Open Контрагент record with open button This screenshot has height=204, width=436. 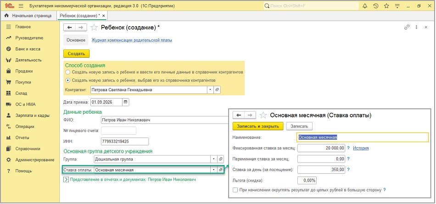[217, 90]
